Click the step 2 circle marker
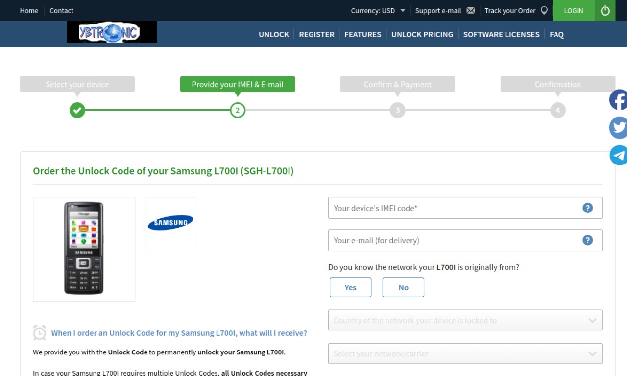 coord(238,110)
